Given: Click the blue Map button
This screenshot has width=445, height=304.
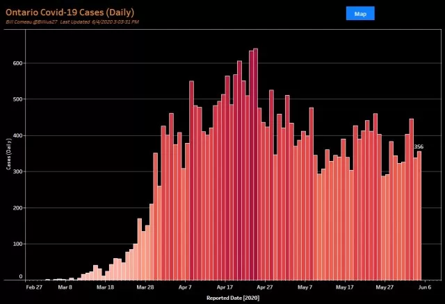Looking at the screenshot, I should click(x=360, y=13).
